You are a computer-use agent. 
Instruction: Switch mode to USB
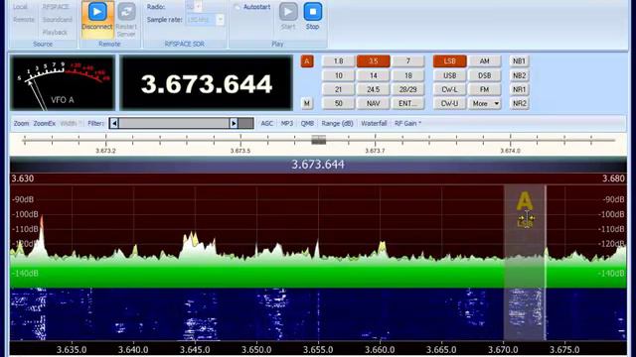(x=449, y=75)
